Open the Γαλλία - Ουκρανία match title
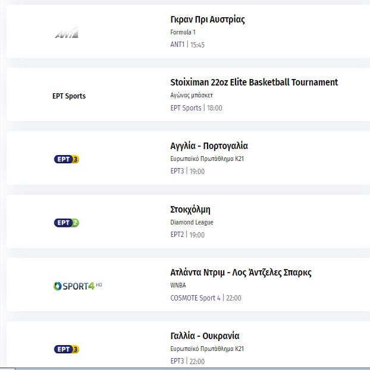The width and height of the screenshot is (370, 370). pyautogui.click(x=205, y=336)
